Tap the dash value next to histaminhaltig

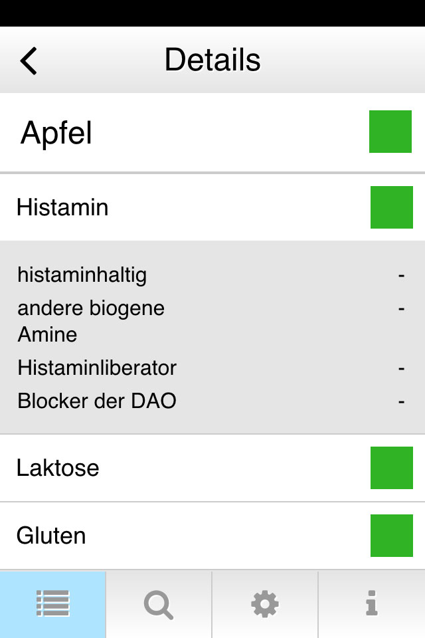(401, 274)
